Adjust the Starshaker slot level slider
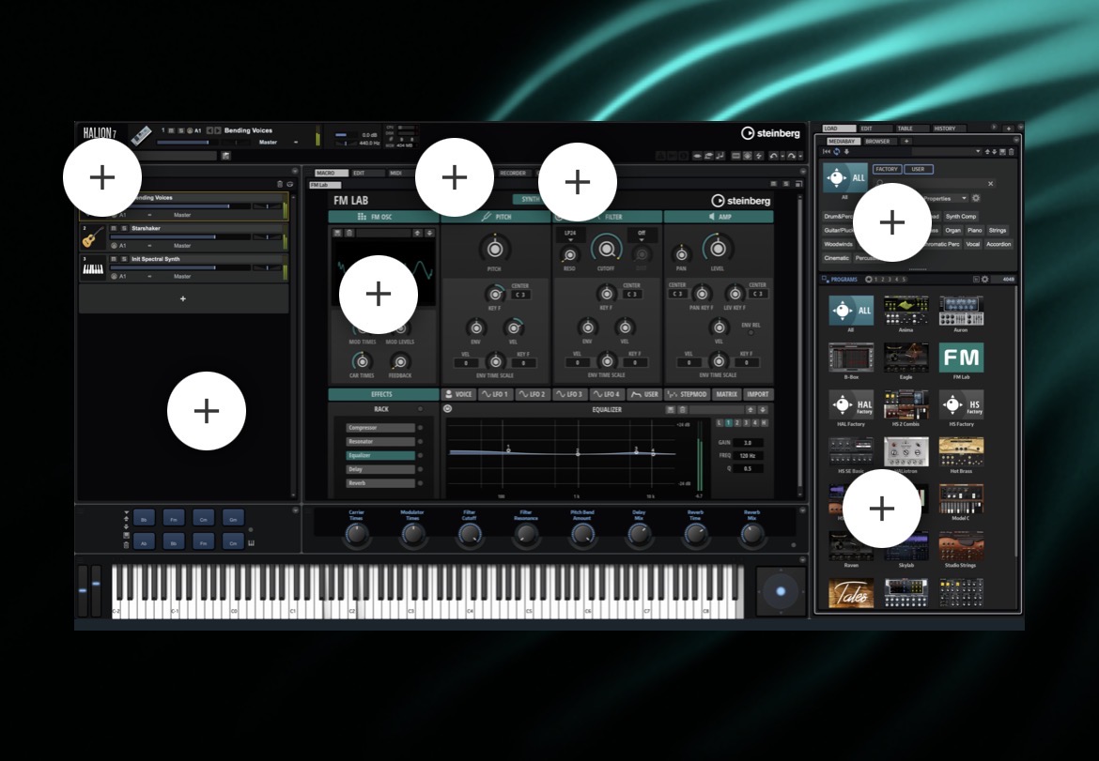The image size is (1099, 761). (179, 236)
